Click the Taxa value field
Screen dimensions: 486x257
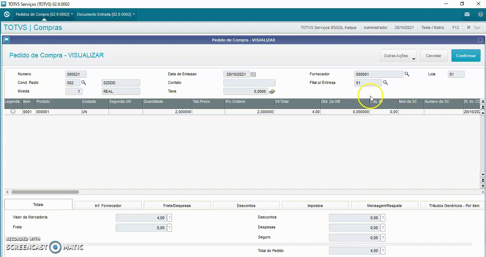(x=245, y=91)
